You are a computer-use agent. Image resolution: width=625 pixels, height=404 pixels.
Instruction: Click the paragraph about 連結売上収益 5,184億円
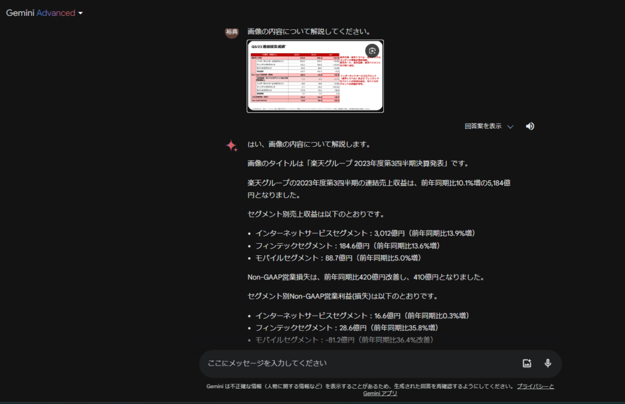(378, 189)
